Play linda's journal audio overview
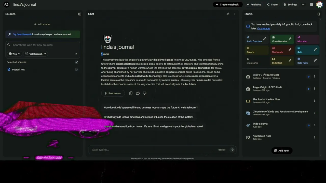The image size is (326, 183). [x=308, y=125]
